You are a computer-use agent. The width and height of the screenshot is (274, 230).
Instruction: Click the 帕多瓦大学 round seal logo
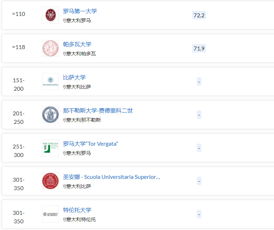[x=50, y=48]
